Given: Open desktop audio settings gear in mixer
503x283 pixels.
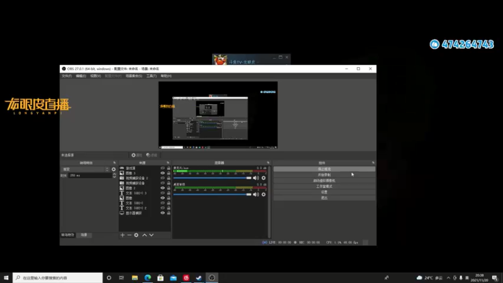Looking at the screenshot, I should coord(263,194).
